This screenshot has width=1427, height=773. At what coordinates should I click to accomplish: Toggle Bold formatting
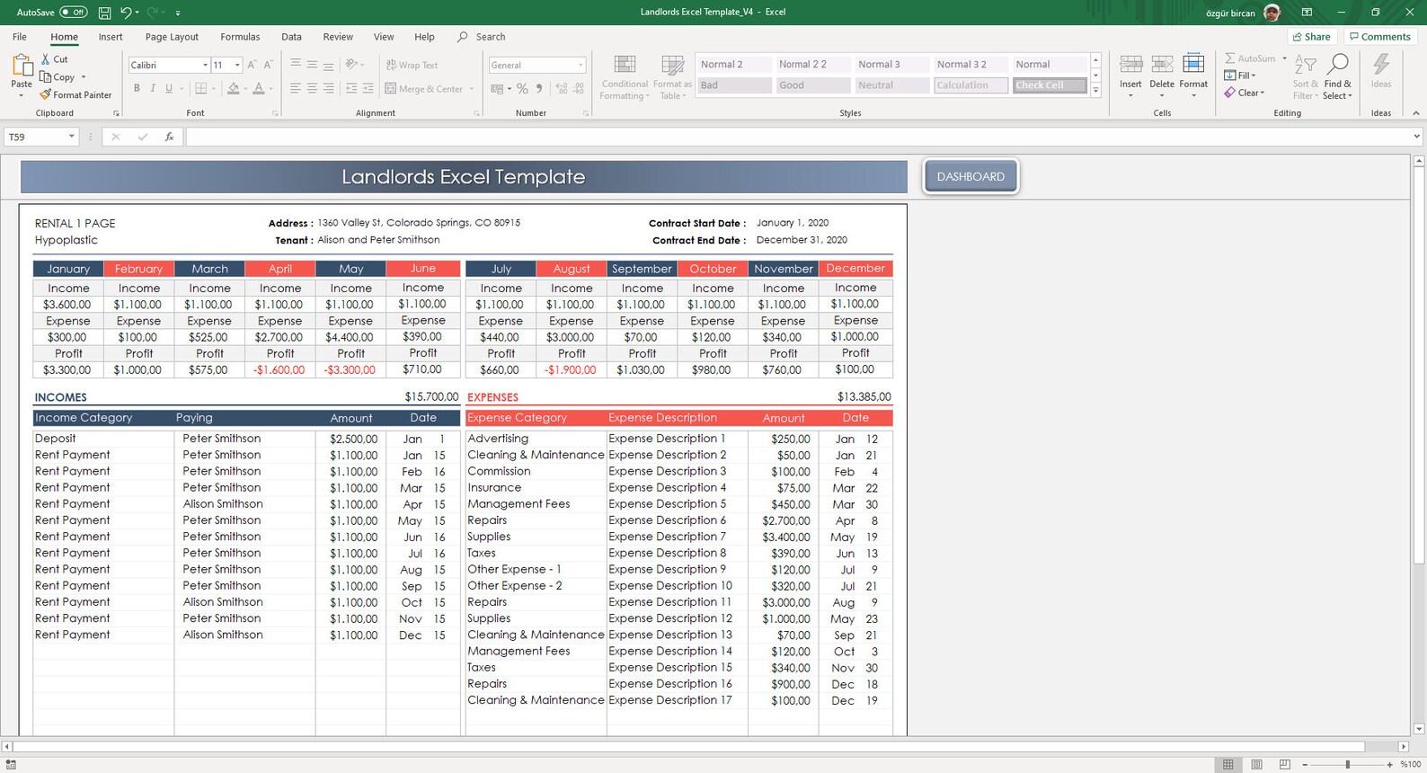click(x=137, y=88)
